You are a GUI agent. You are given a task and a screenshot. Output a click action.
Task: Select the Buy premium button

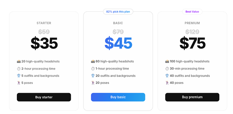192,97
